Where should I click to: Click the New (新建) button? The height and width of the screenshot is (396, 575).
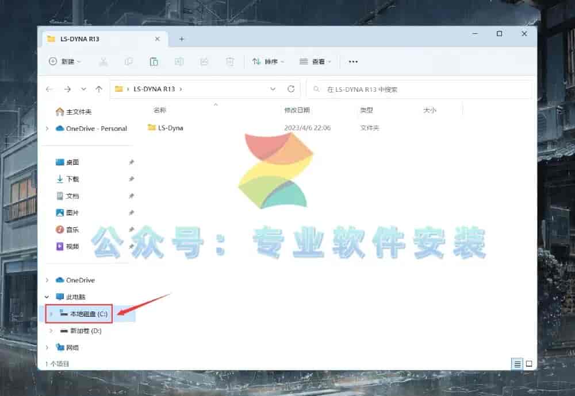65,61
